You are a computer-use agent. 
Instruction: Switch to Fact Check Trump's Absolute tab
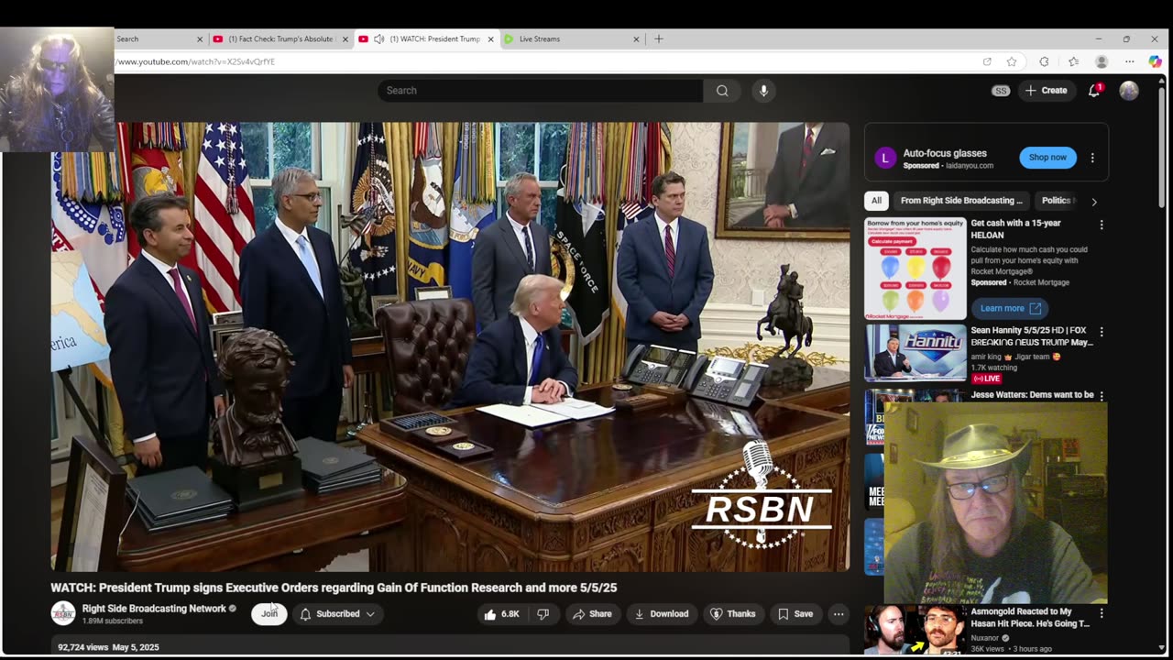click(280, 39)
